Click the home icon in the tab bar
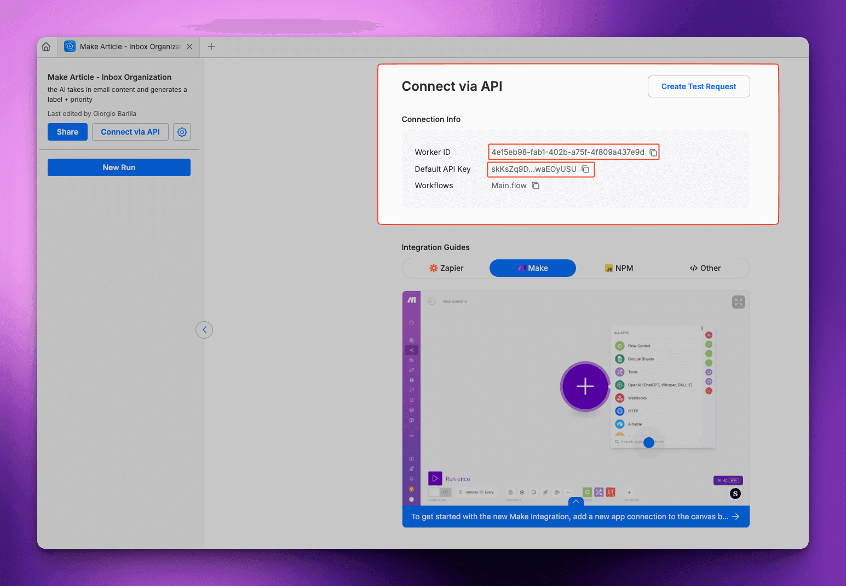The height and width of the screenshot is (586, 846). point(47,47)
